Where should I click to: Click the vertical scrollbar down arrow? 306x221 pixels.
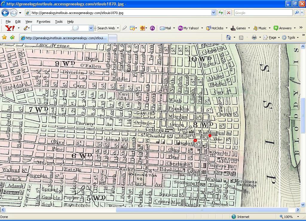coord(303,205)
